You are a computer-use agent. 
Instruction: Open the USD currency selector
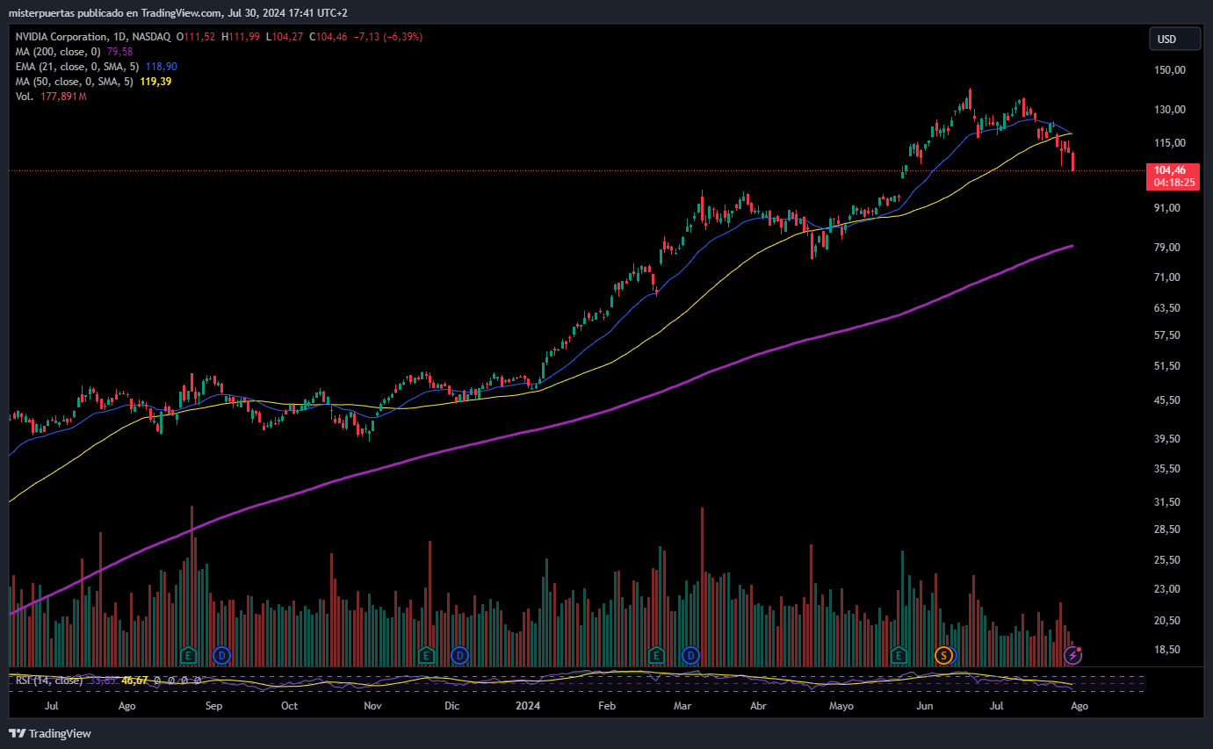pos(1174,39)
